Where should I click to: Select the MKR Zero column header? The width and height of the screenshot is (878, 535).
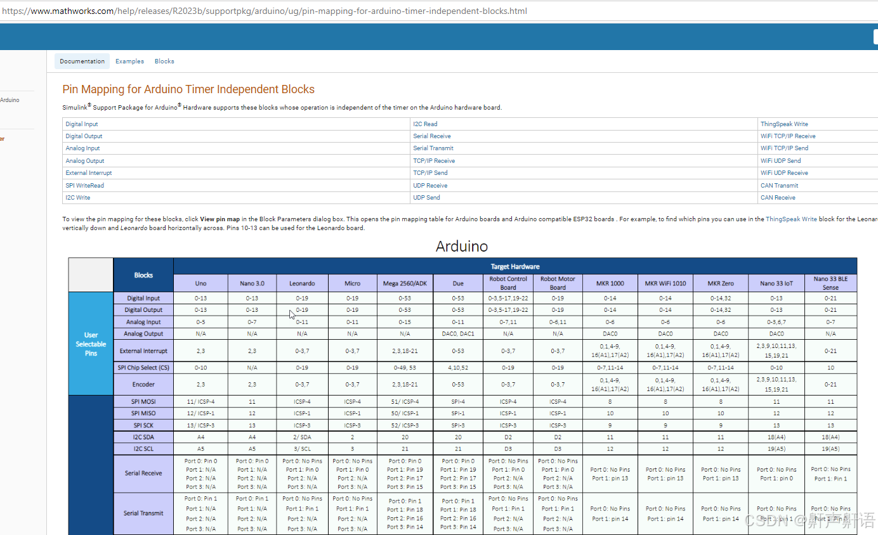(x=721, y=283)
